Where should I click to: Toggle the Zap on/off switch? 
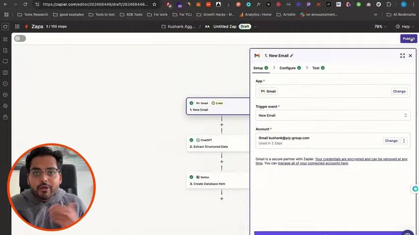20,38
